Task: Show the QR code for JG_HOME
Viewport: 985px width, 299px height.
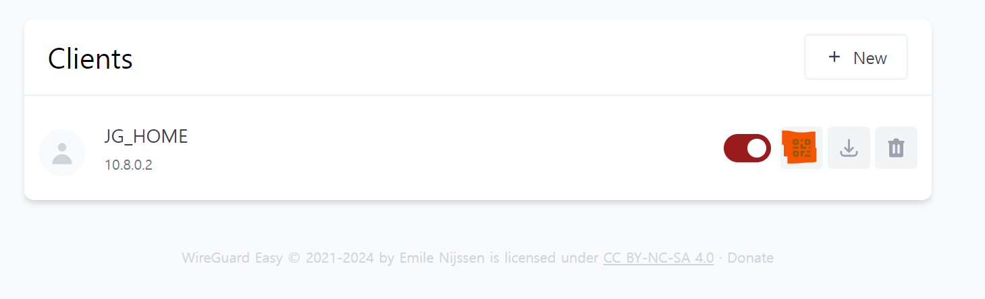Action: 801,147
